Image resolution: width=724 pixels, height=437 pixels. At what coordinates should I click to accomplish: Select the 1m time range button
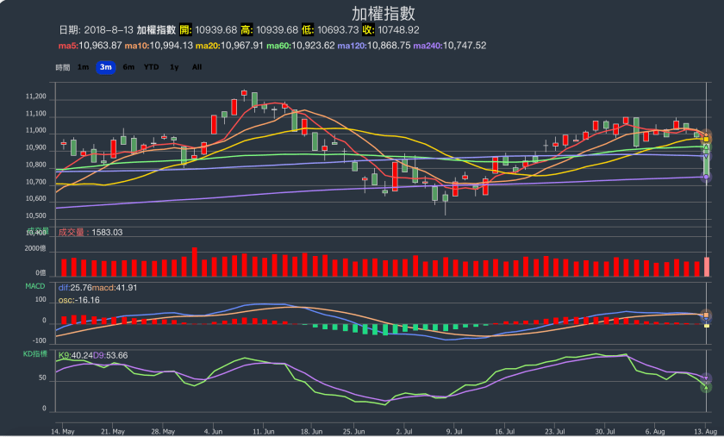pyautogui.click(x=83, y=66)
